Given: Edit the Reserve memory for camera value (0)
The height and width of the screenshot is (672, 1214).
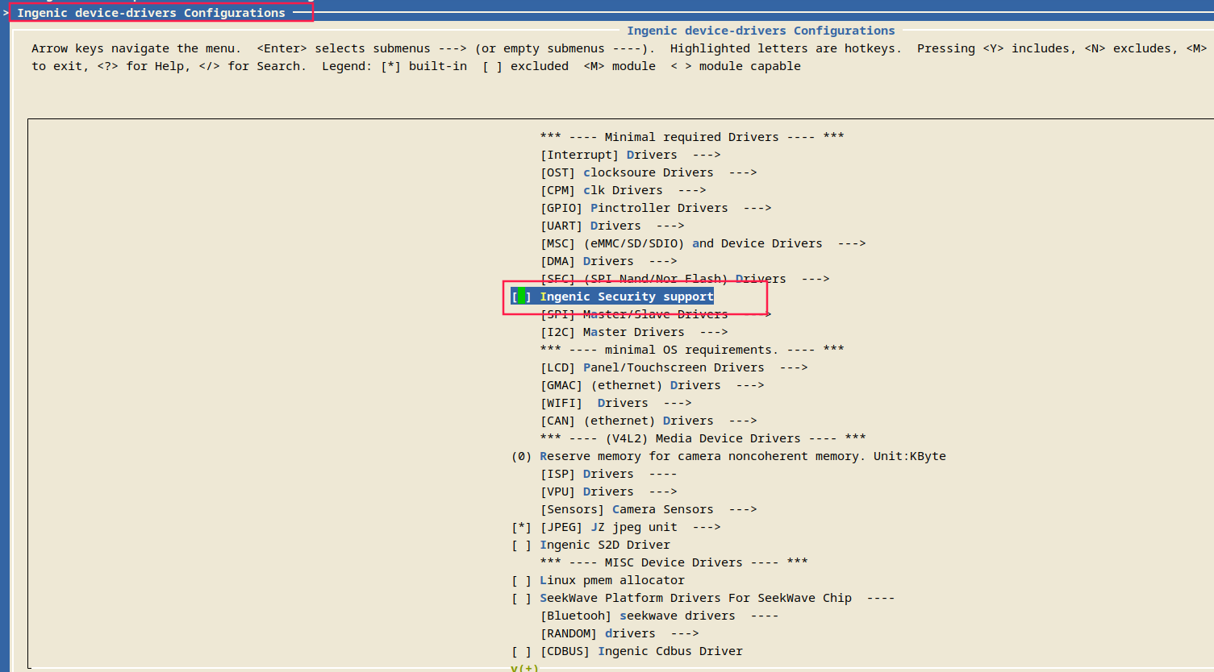Looking at the screenshot, I should click(x=521, y=456).
